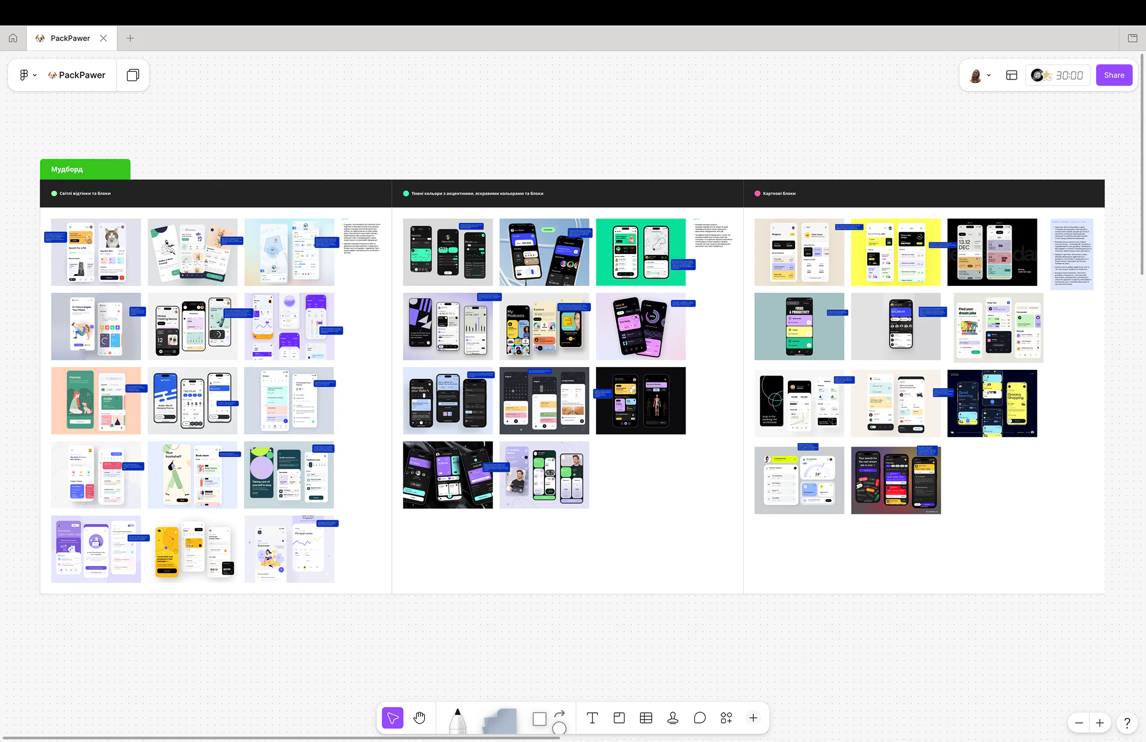Expand the user avatar dropdown chevron
Viewport: 1146px width, 742px height.
[989, 75]
